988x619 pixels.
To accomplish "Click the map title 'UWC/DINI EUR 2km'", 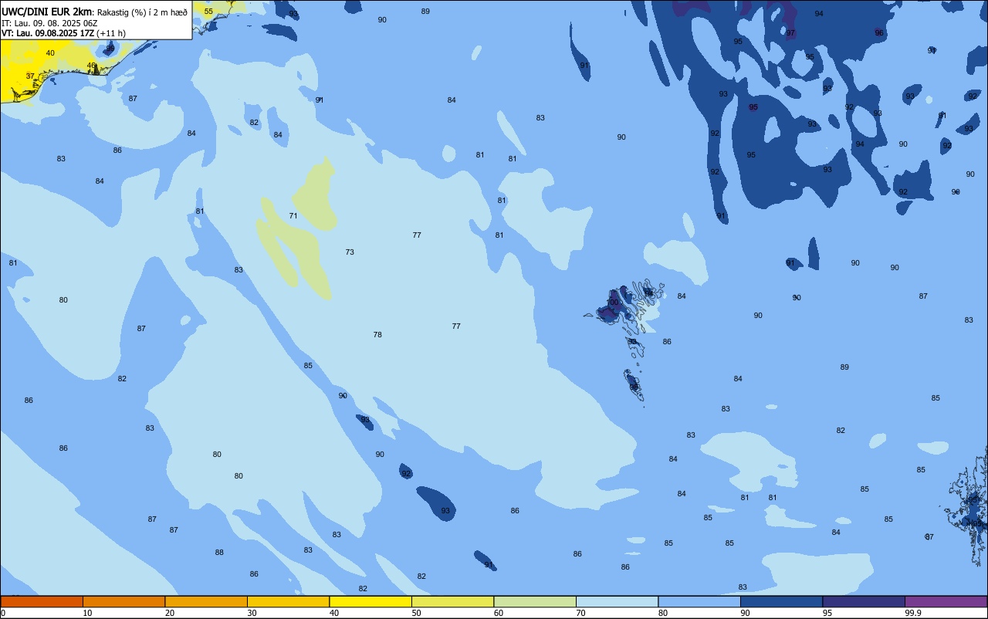I will [46, 12].
